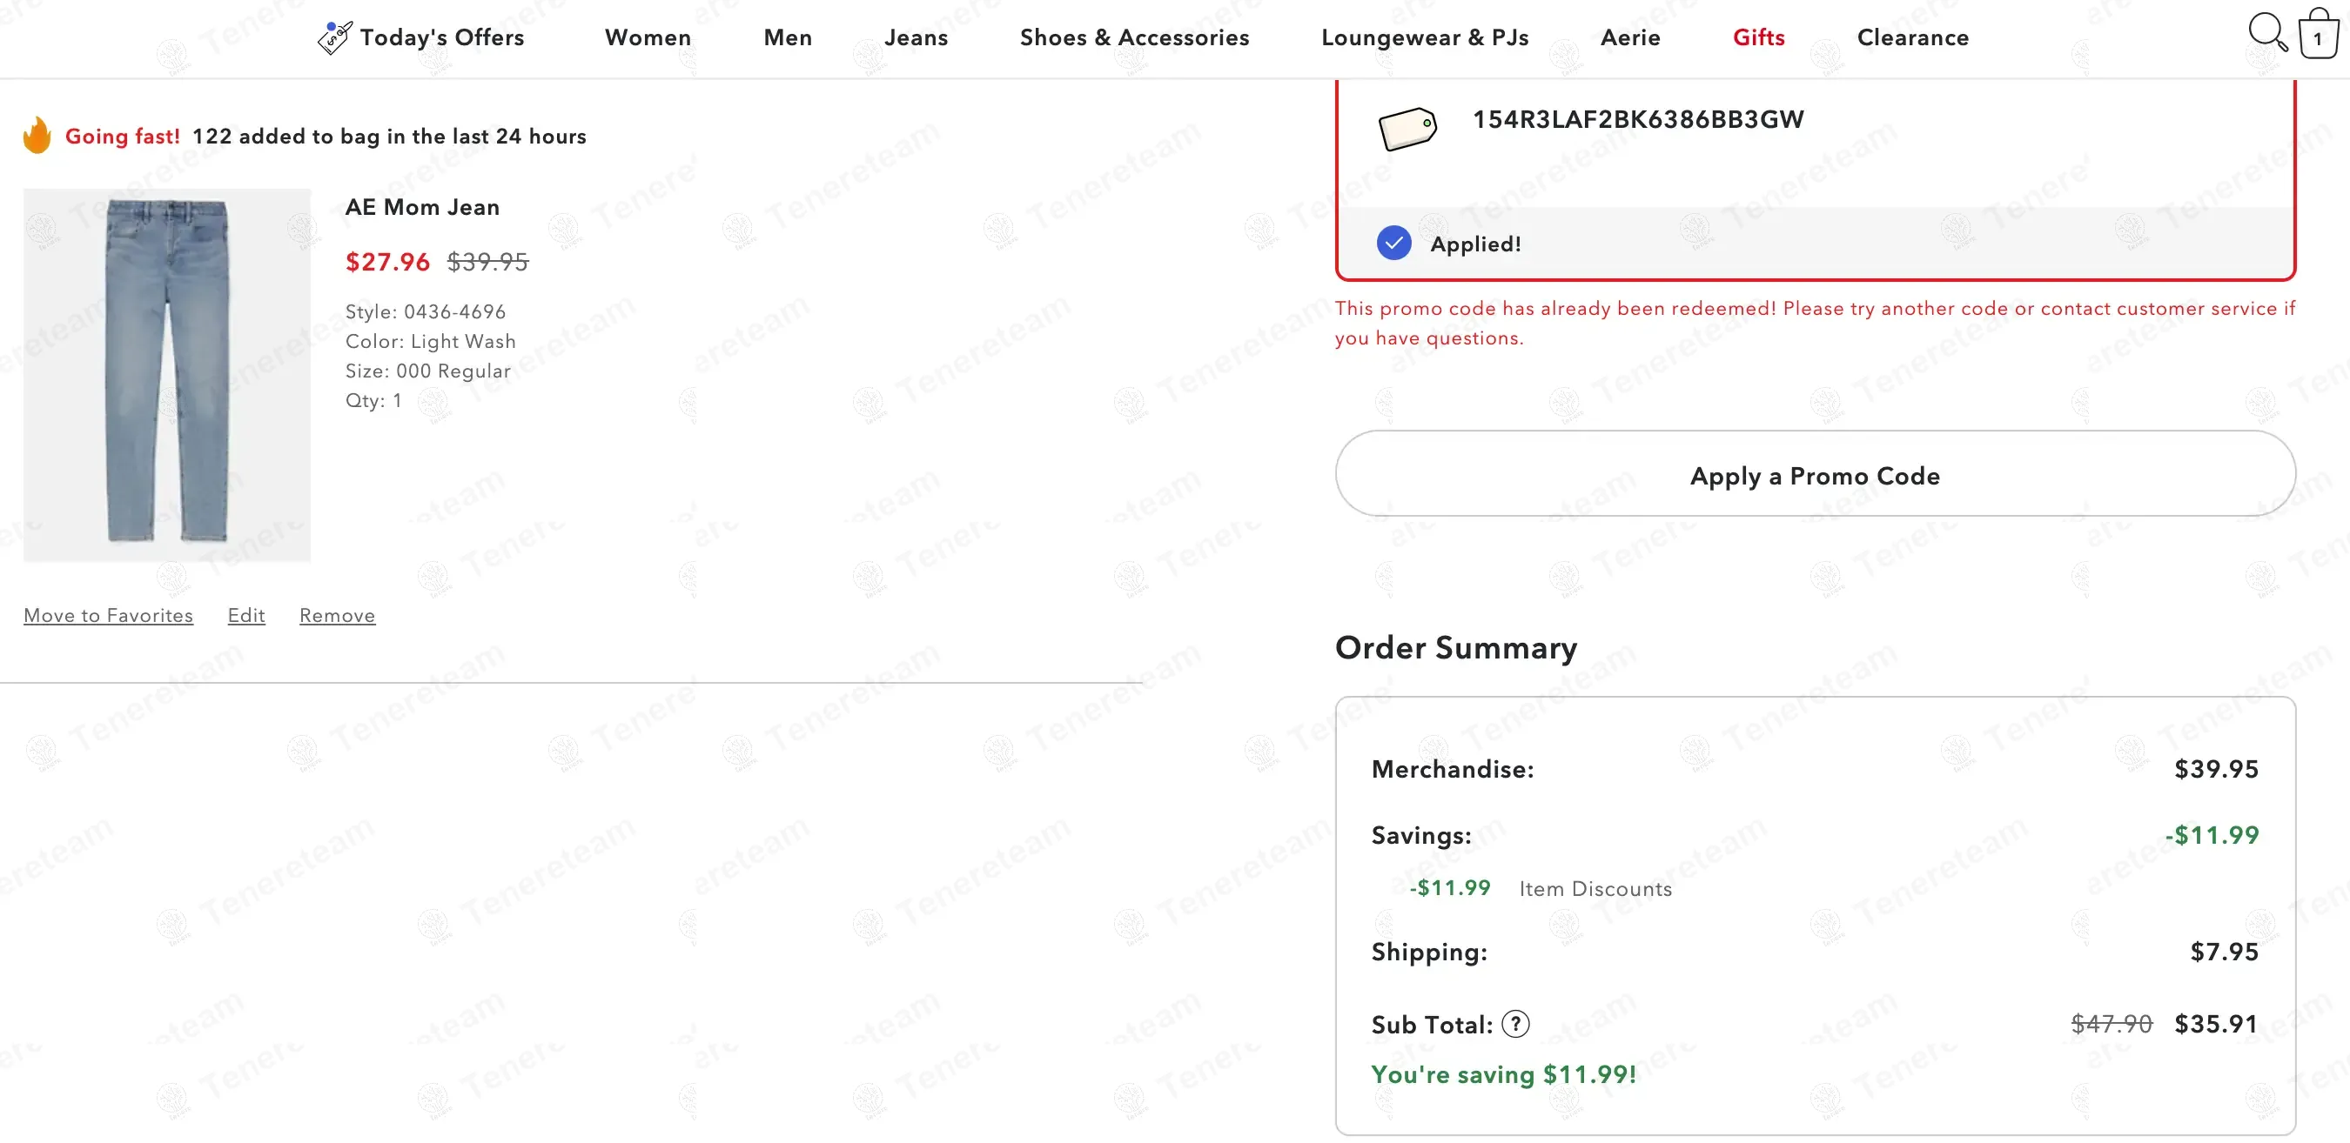This screenshot has width=2350, height=1143.
Task: Click the blue Applied checkmark
Action: point(1393,244)
